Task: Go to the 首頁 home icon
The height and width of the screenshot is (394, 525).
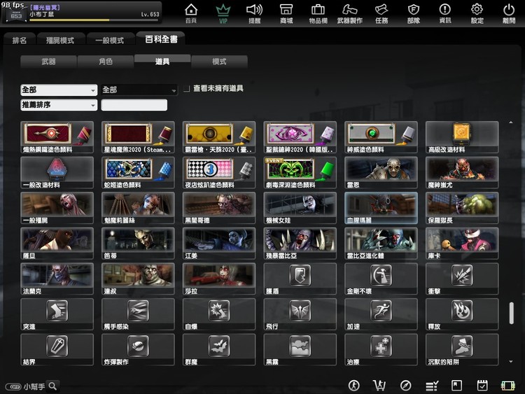Action: coord(191,13)
